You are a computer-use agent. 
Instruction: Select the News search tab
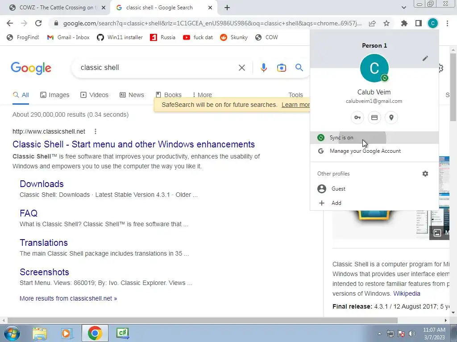click(x=132, y=95)
